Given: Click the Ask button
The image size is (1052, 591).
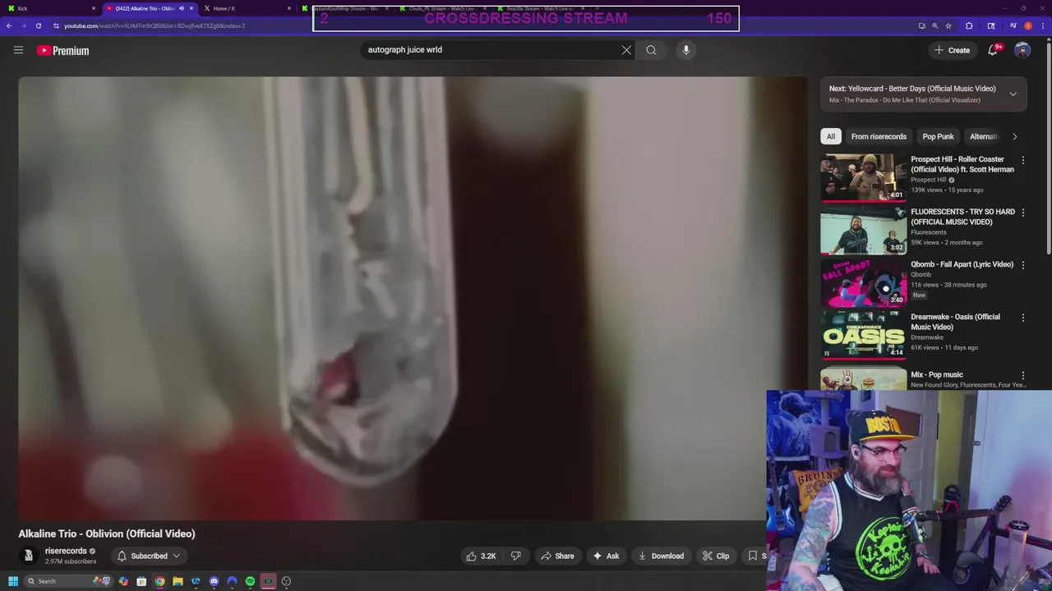Looking at the screenshot, I should pos(606,556).
